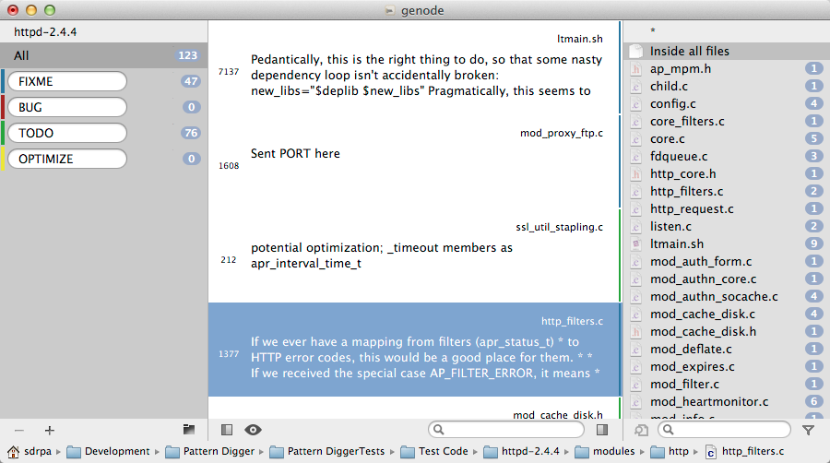830x463 pixels.
Task: Select 'Inside all files' row
Action: click(727, 52)
